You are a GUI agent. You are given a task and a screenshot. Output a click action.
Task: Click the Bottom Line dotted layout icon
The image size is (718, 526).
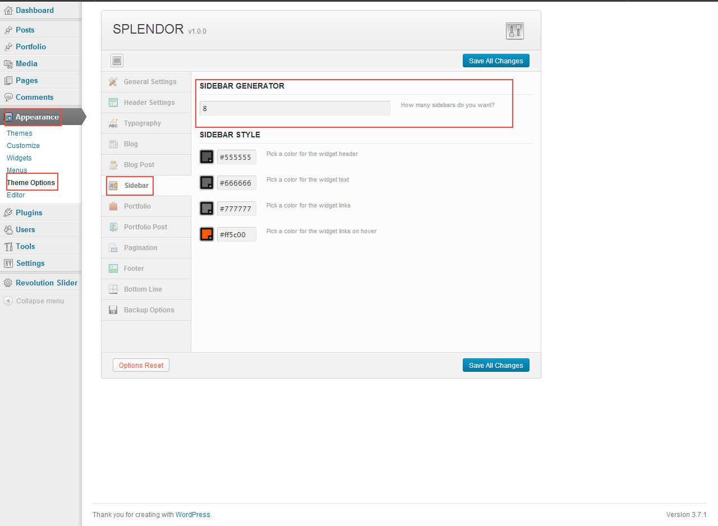tap(113, 289)
